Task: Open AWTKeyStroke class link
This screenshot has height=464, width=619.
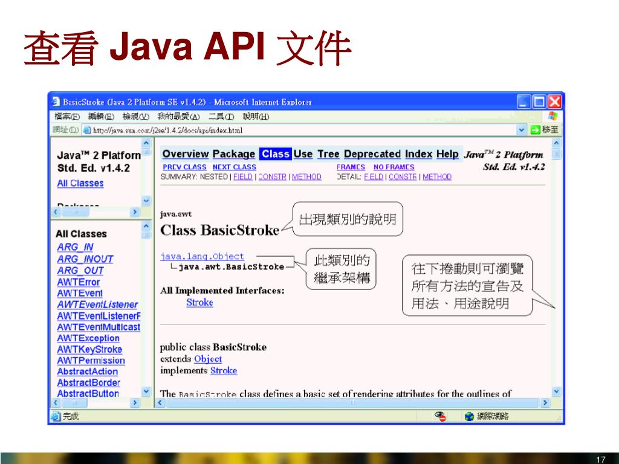Action: 89,349
